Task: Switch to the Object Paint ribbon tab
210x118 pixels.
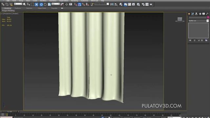Action: pyautogui.click(x=42, y=8)
